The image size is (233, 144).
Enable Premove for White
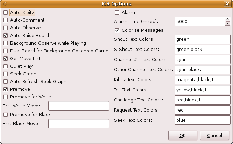click(6, 97)
